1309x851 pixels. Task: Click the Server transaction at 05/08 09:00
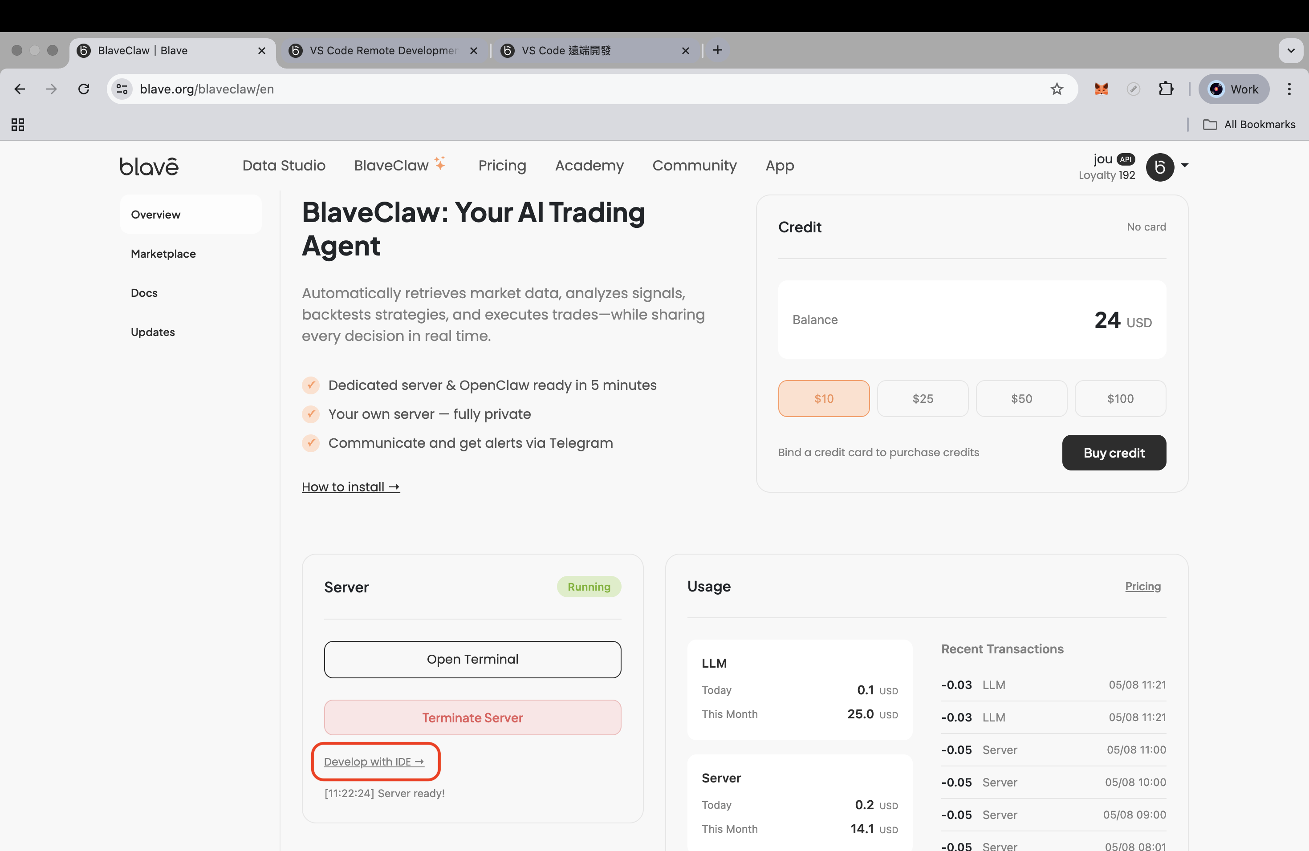coord(1053,814)
